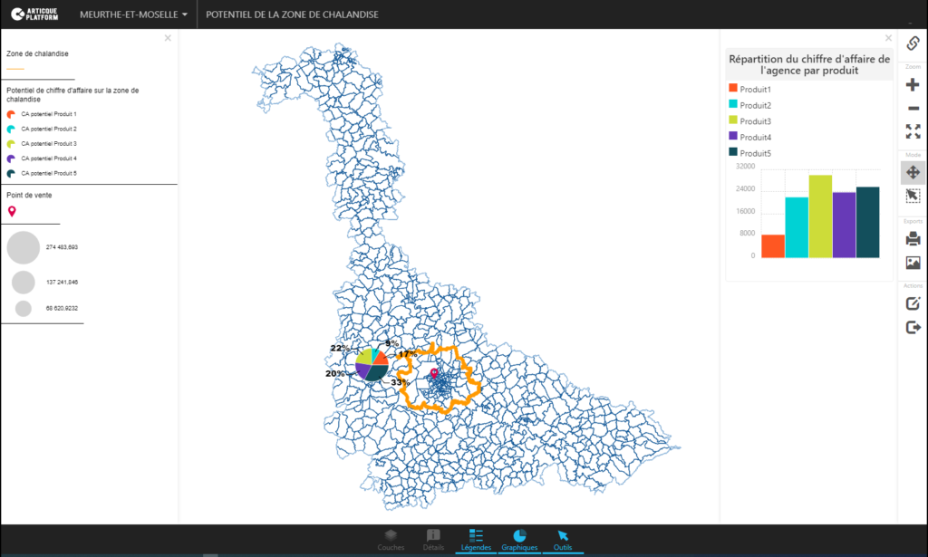Zoom out with the minus button
Image resolution: width=928 pixels, height=557 pixels.
[913, 109]
